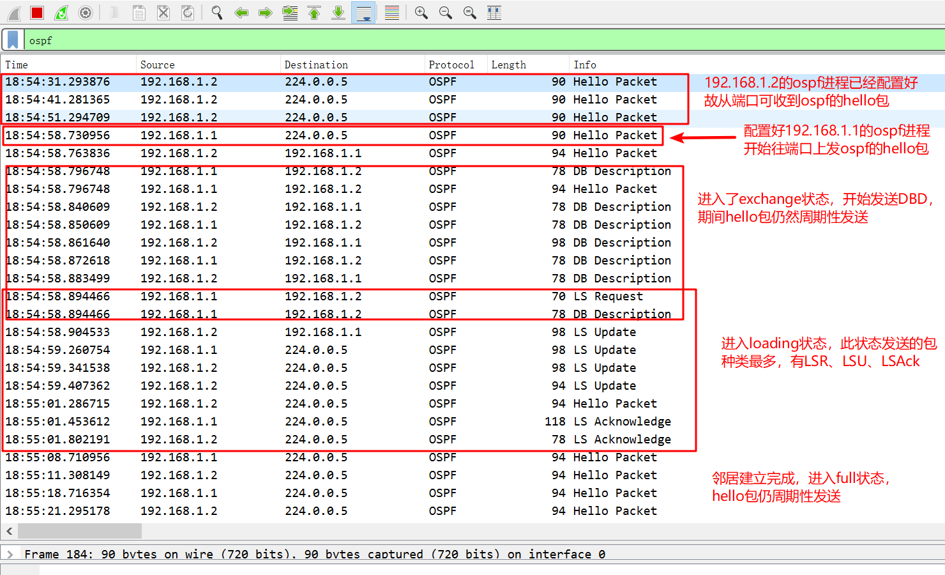Click the Close capture file icon
The width and height of the screenshot is (945, 575).
coord(163,13)
